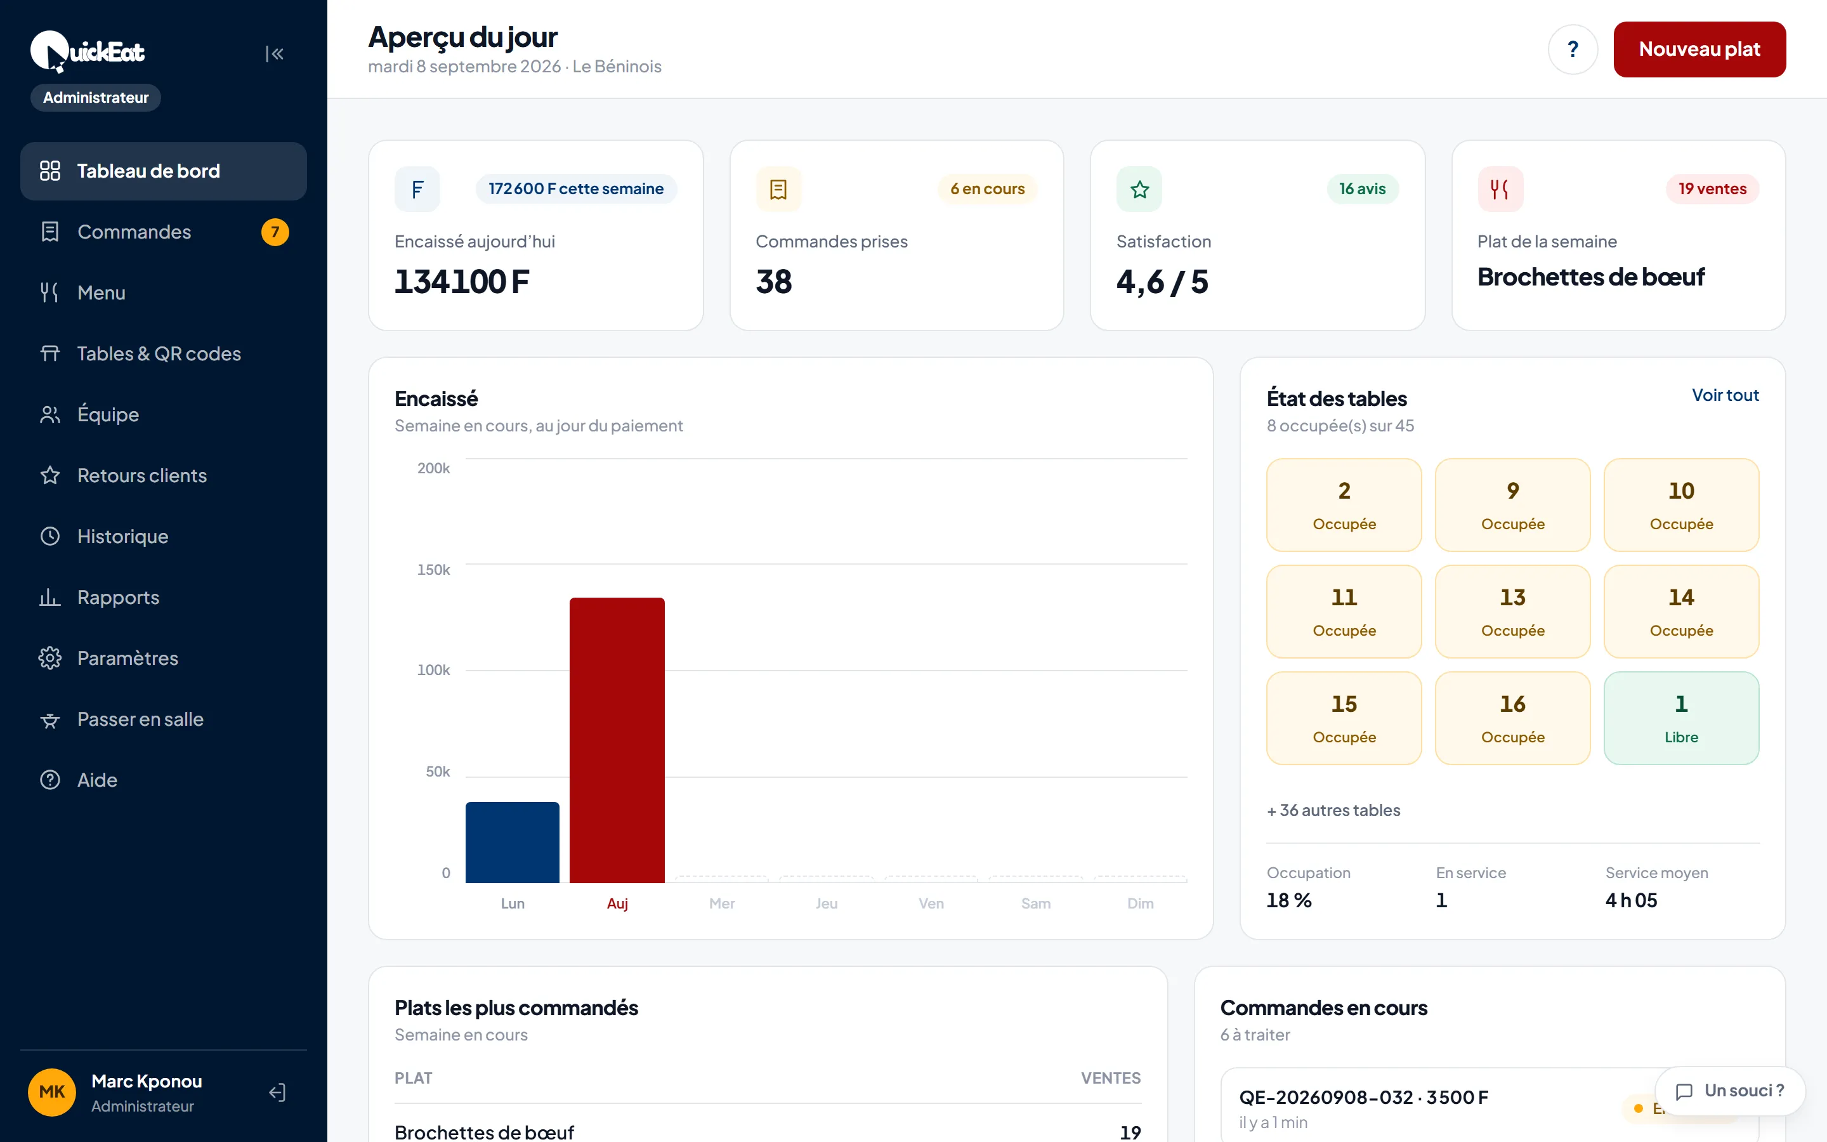
Task: Click the Commandes badge showing 7
Action: click(x=275, y=232)
